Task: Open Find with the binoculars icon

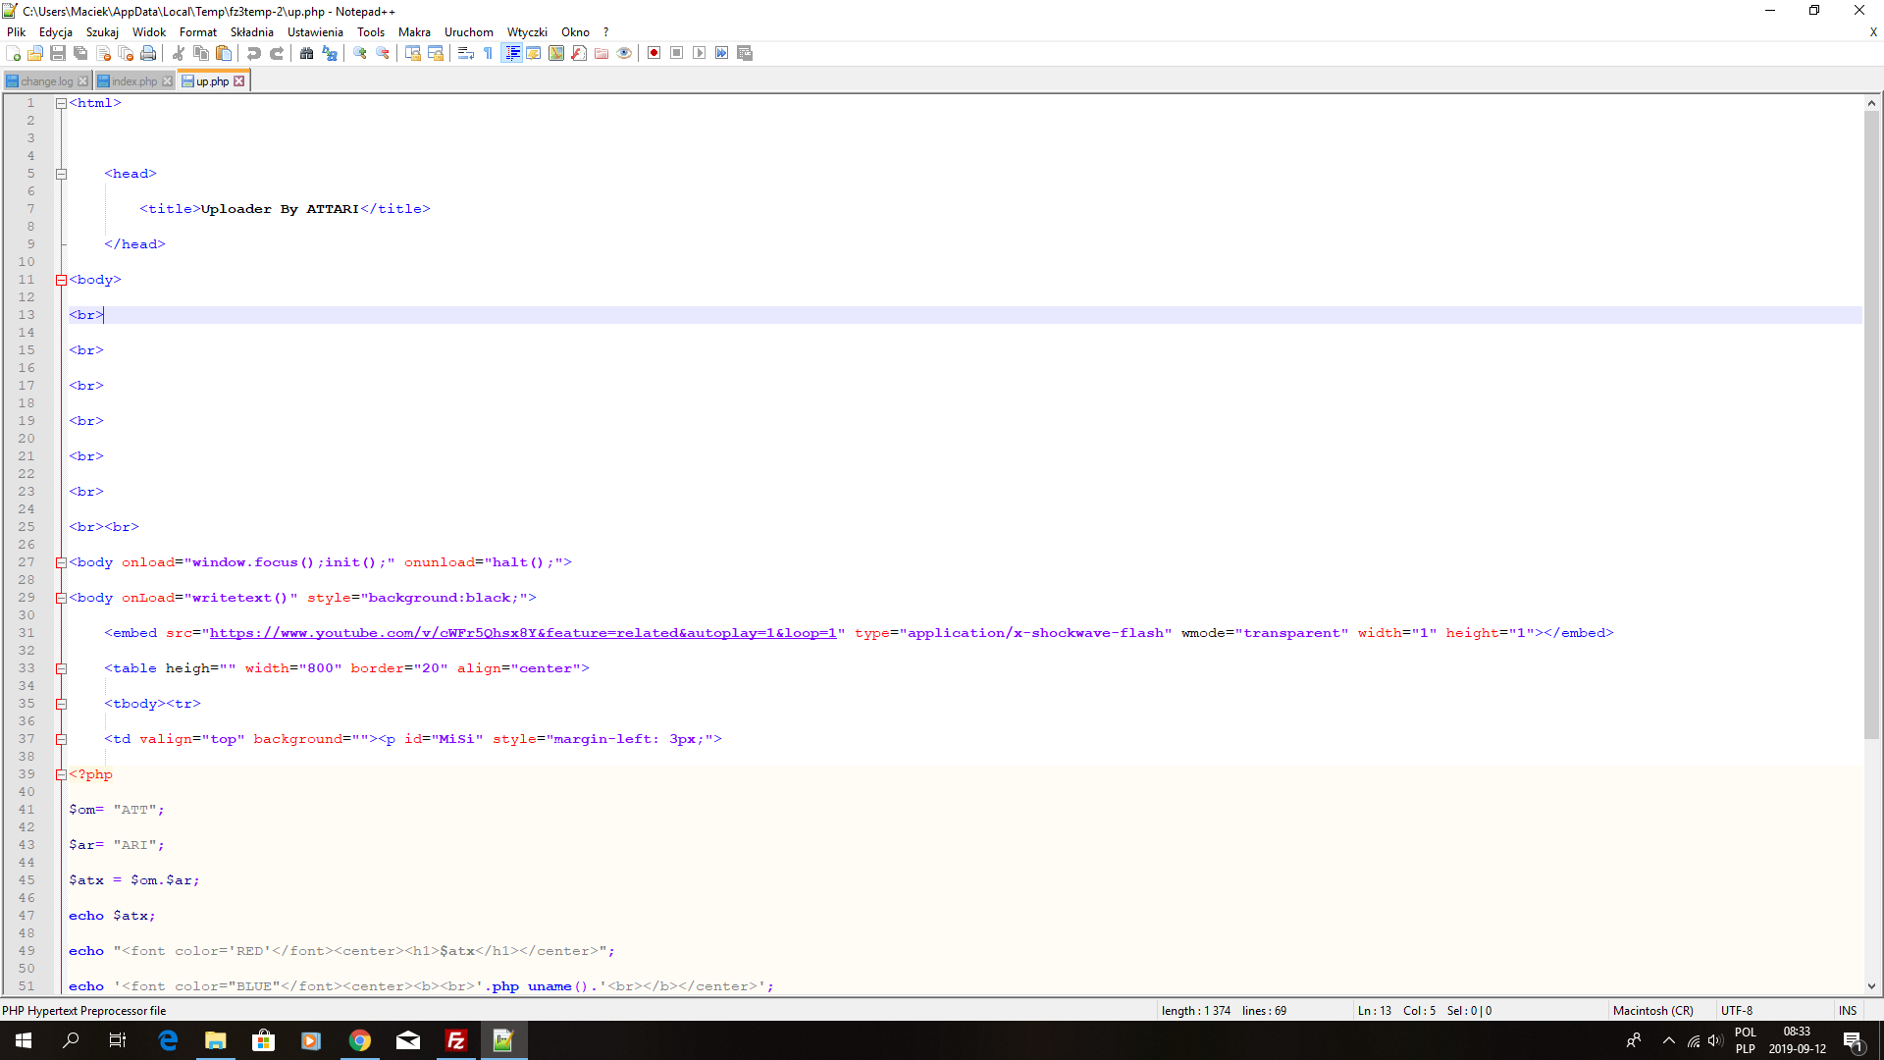Action: [x=307, y=53]
